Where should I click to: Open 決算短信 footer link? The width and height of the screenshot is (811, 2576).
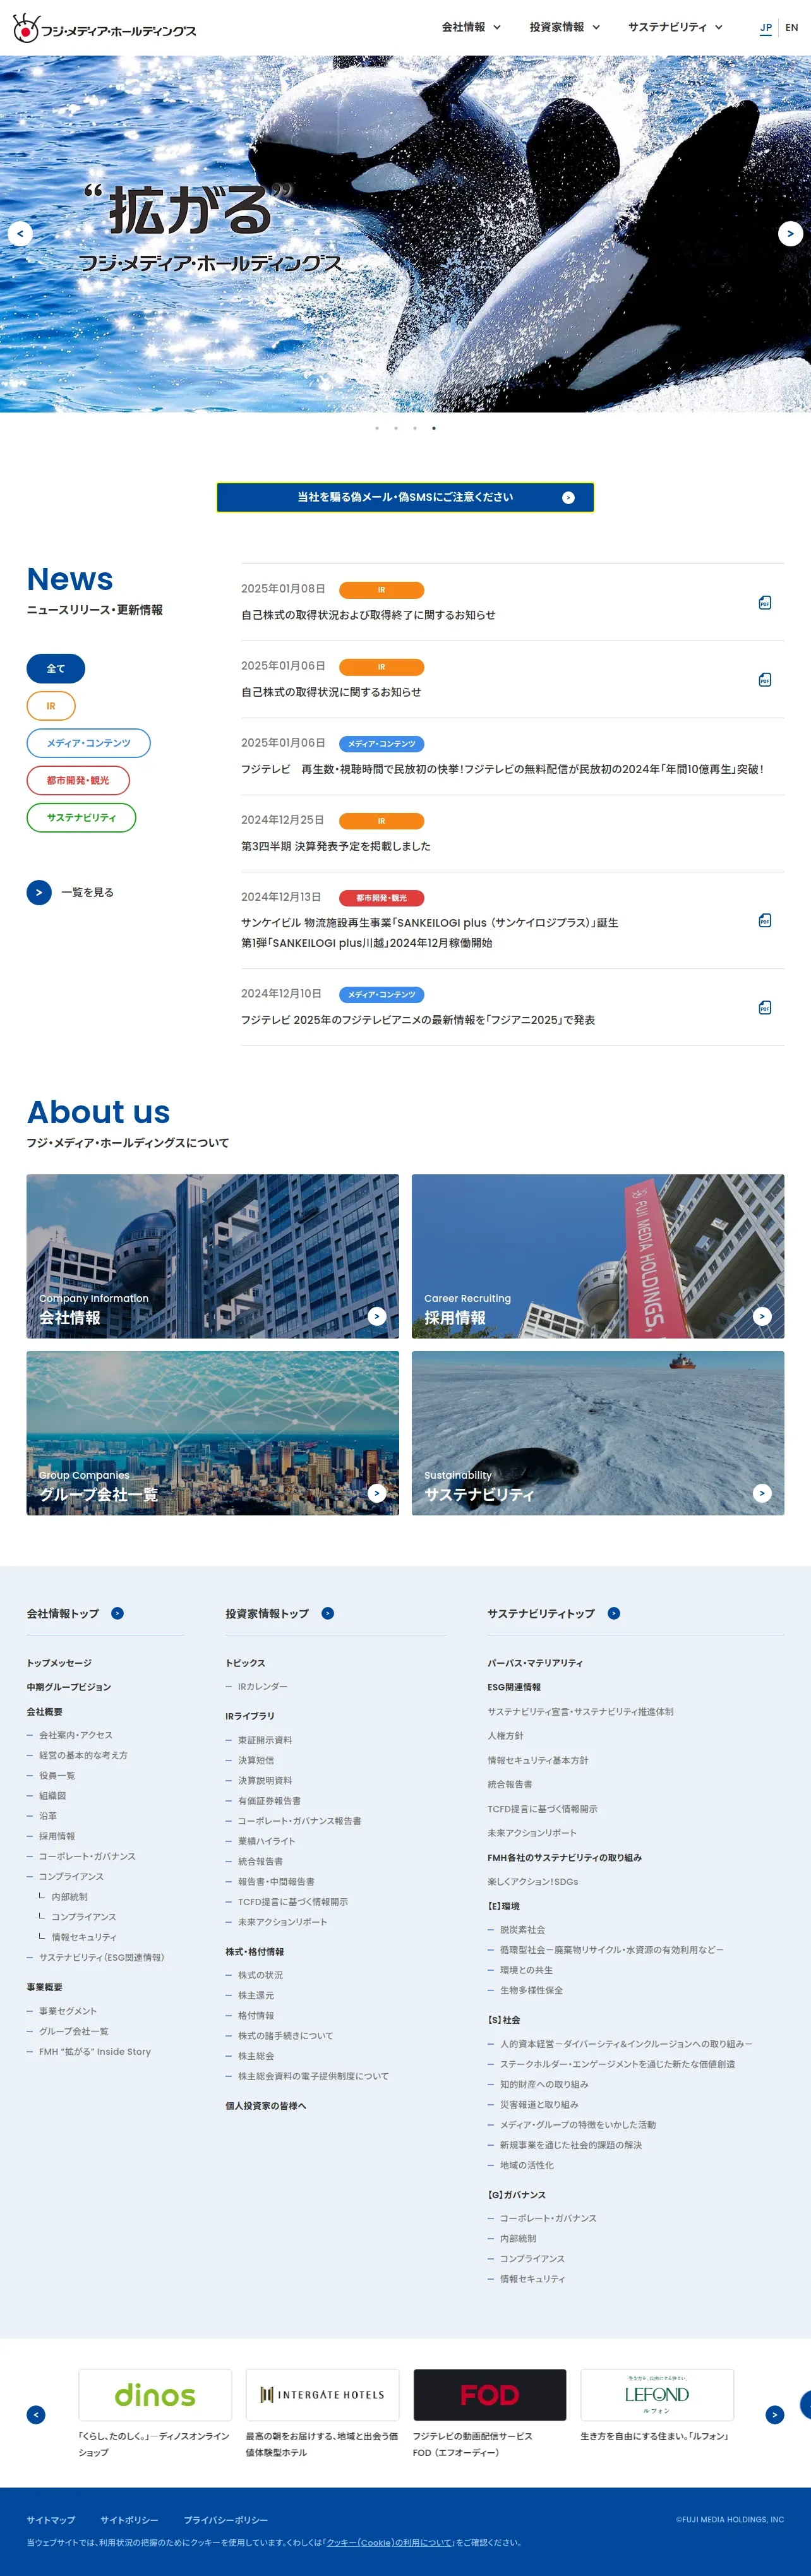(x=256, y=1760)
